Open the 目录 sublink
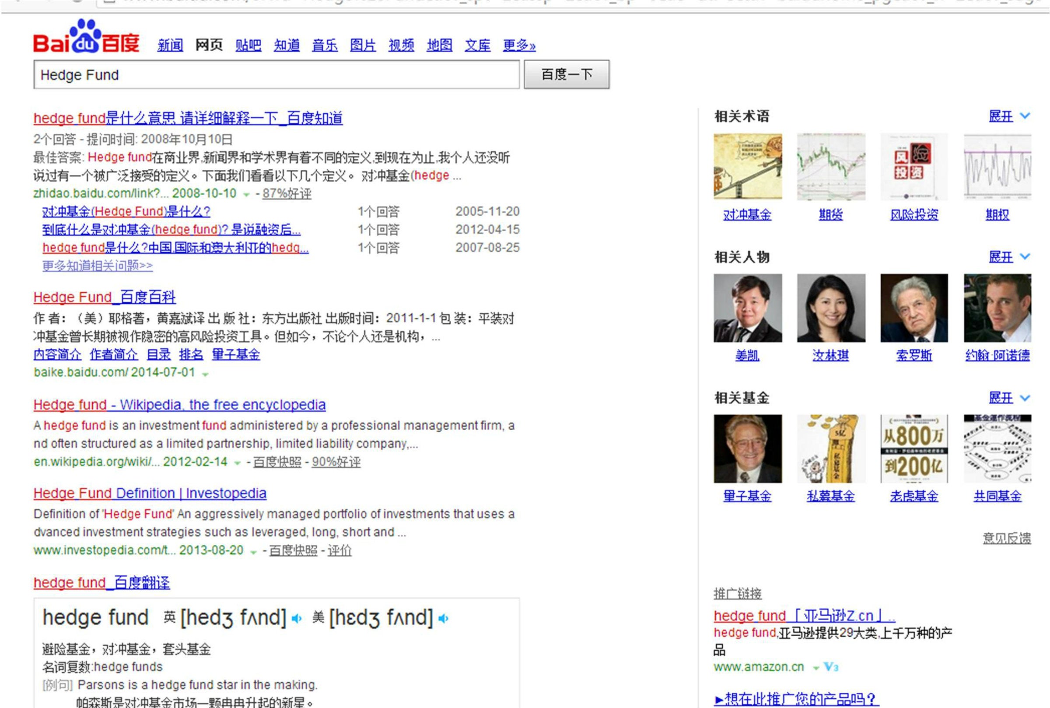This screenshot has width=1050, height=708. pyautogui.click(x=159, y=354)
